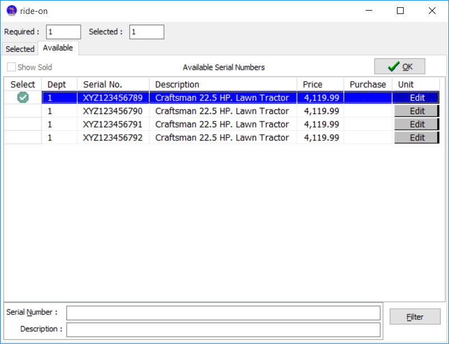This screenshot has height=344, width=449.
Task: Minimize the ride-on window
Action: (x=369, y=11)
